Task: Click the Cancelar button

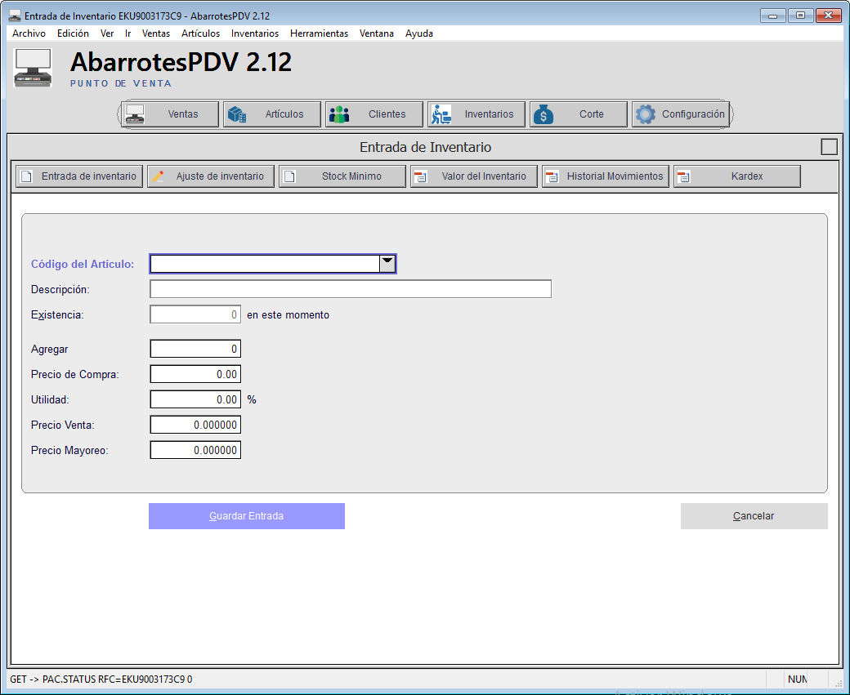Action: [x=754, y=516]
